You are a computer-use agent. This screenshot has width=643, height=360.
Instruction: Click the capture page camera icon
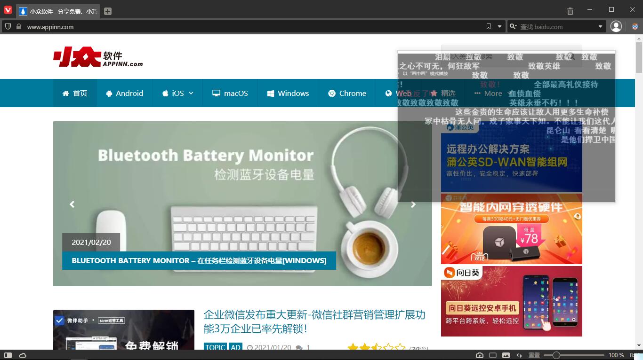coord(480,355)
